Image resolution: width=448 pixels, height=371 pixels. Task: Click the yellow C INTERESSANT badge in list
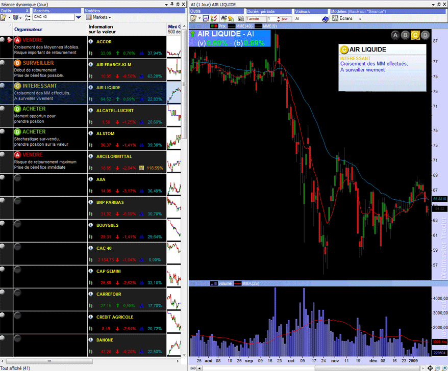point(18,86)
